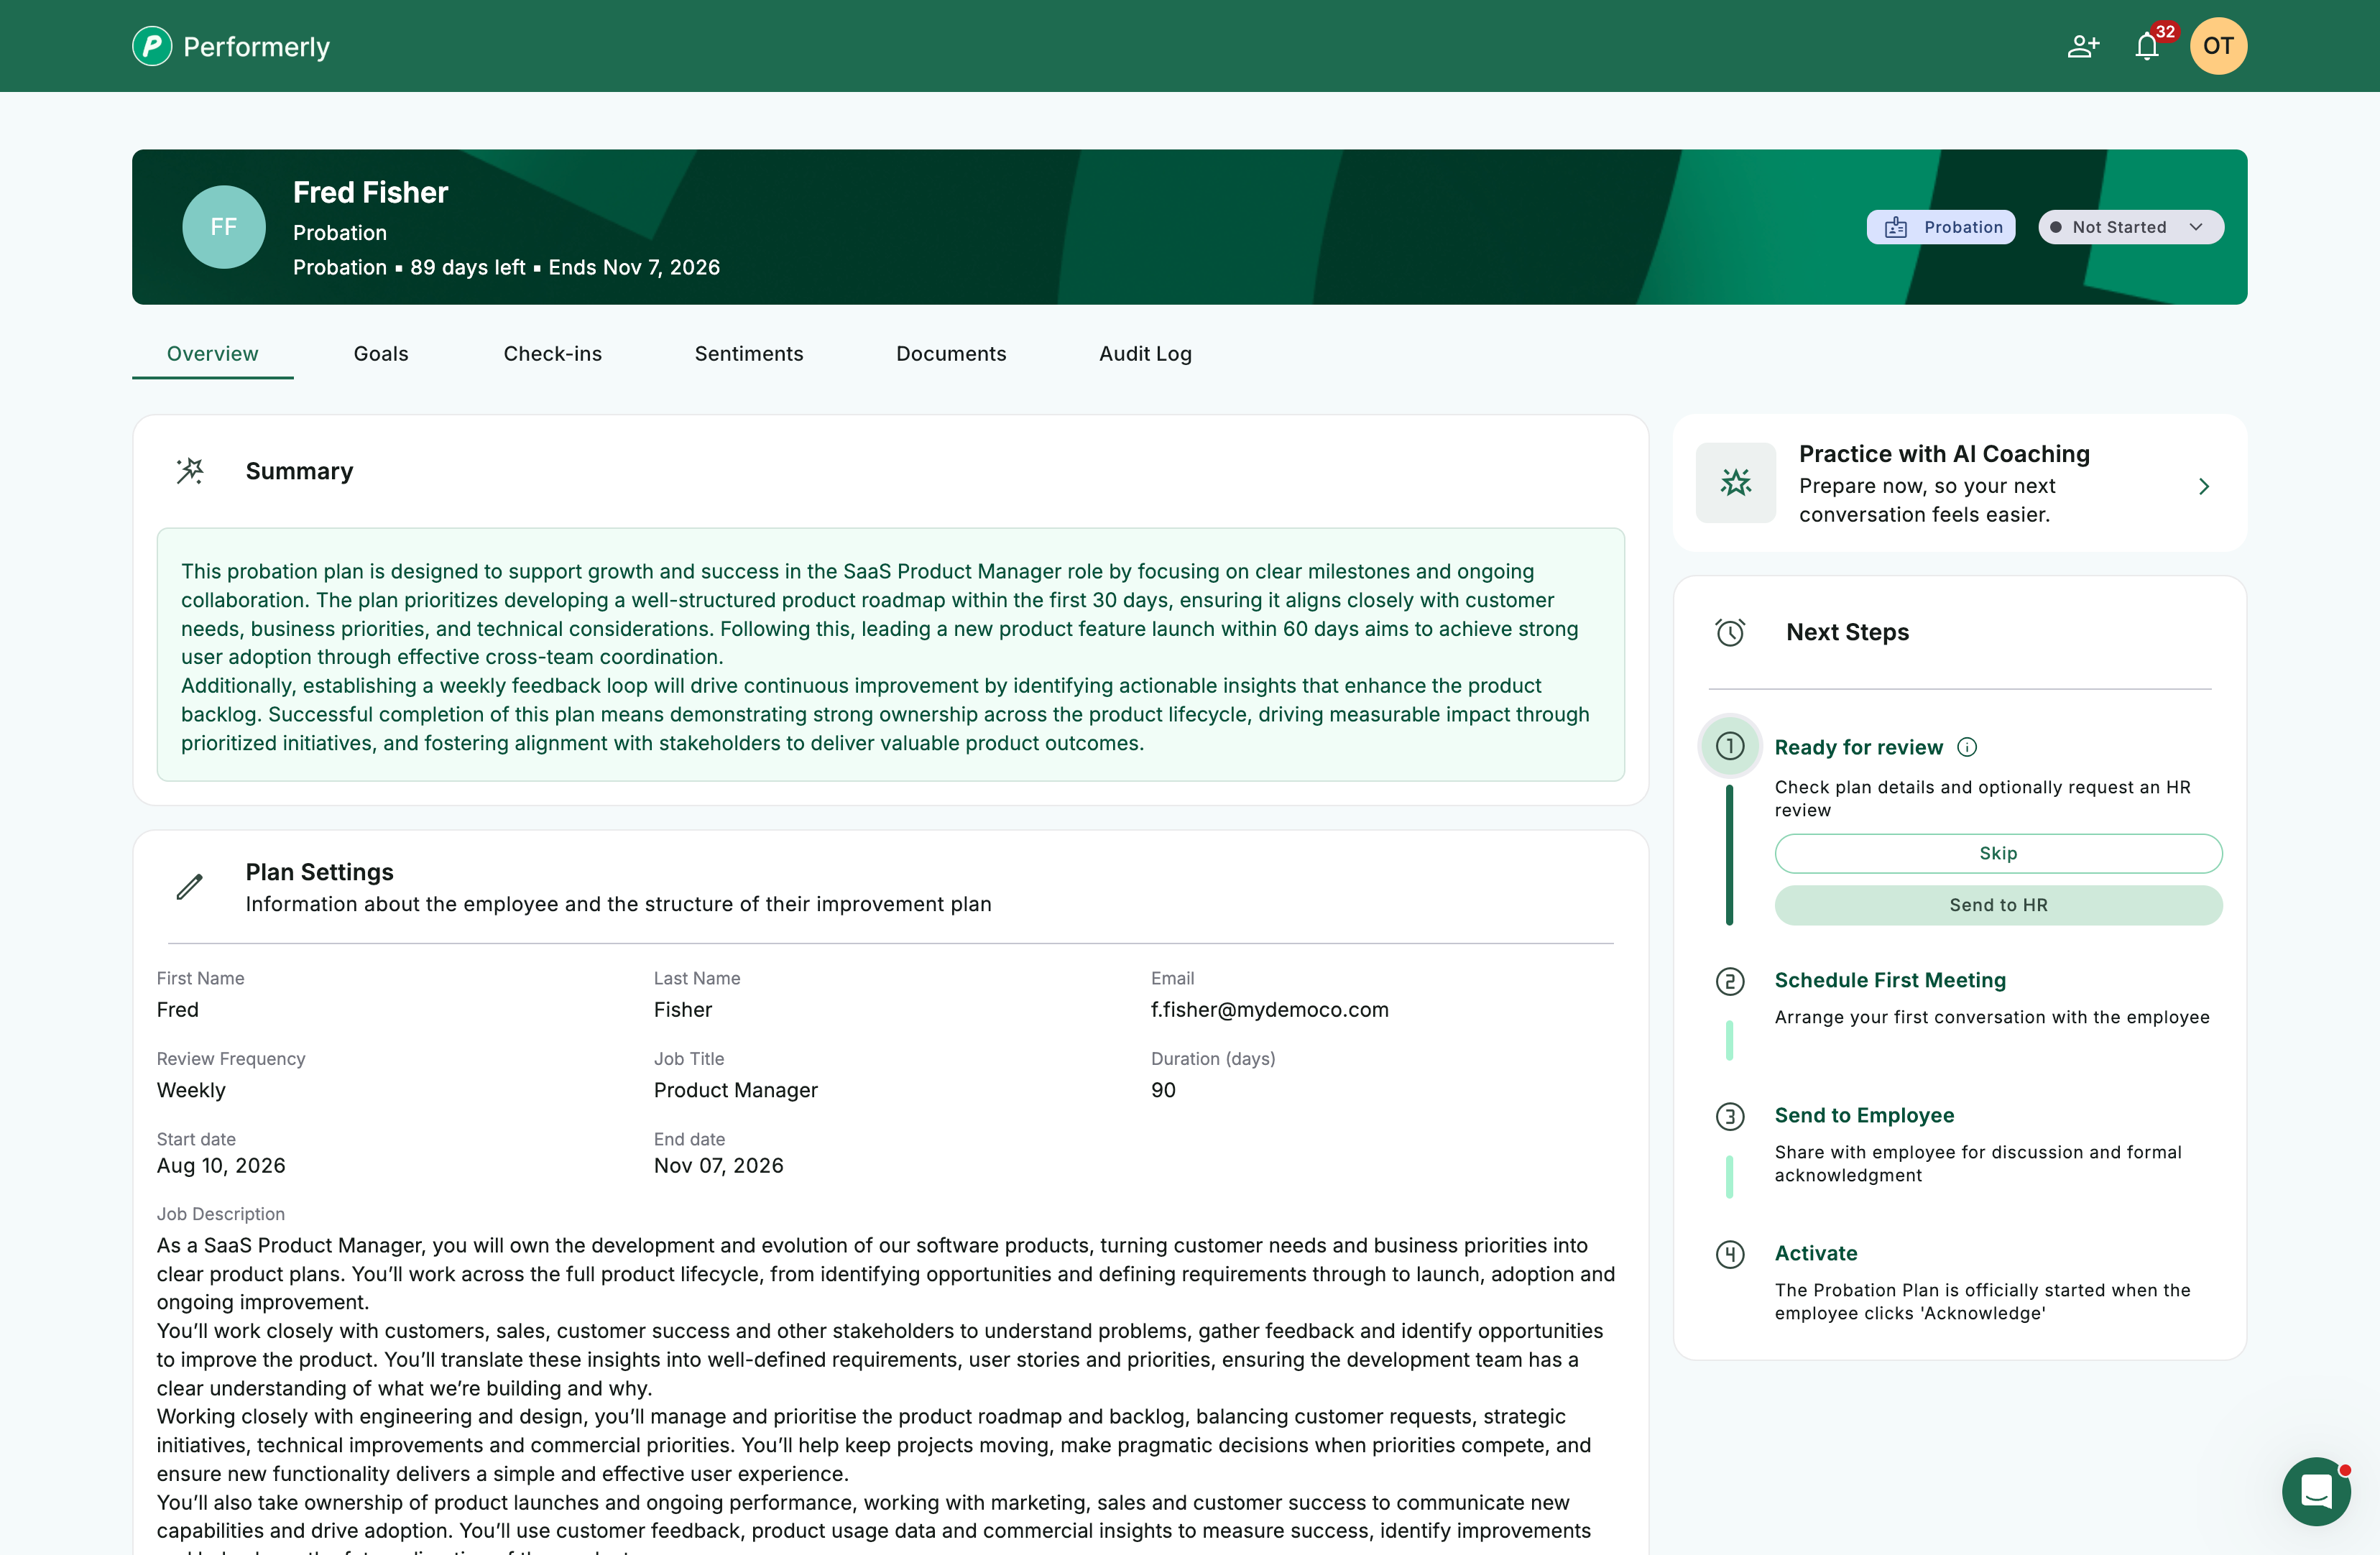Image resolution: width=2380 pixels, height=1555 pixels.
Task: Click the pencil edit icon for Plan Settings
Action: (190, 887)
